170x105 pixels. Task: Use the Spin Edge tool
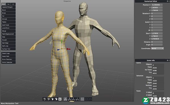point(8,43)
